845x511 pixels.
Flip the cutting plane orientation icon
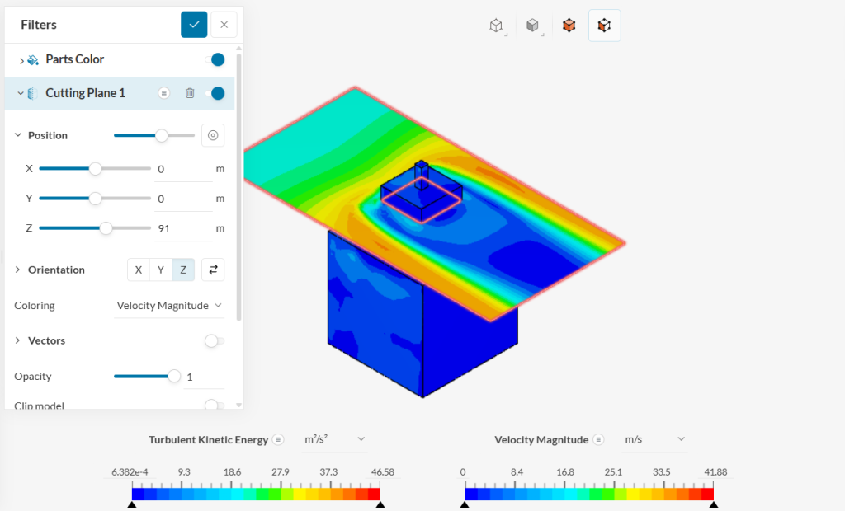click(x=213, y=270)
